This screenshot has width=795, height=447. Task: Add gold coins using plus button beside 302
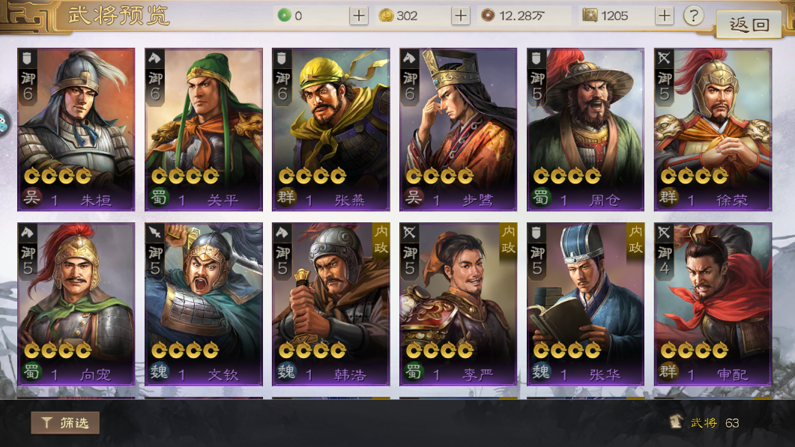click(x=460, y=16)
